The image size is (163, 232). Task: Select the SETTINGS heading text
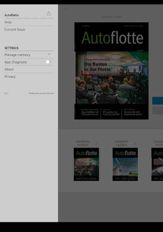(x=11, y=48)
